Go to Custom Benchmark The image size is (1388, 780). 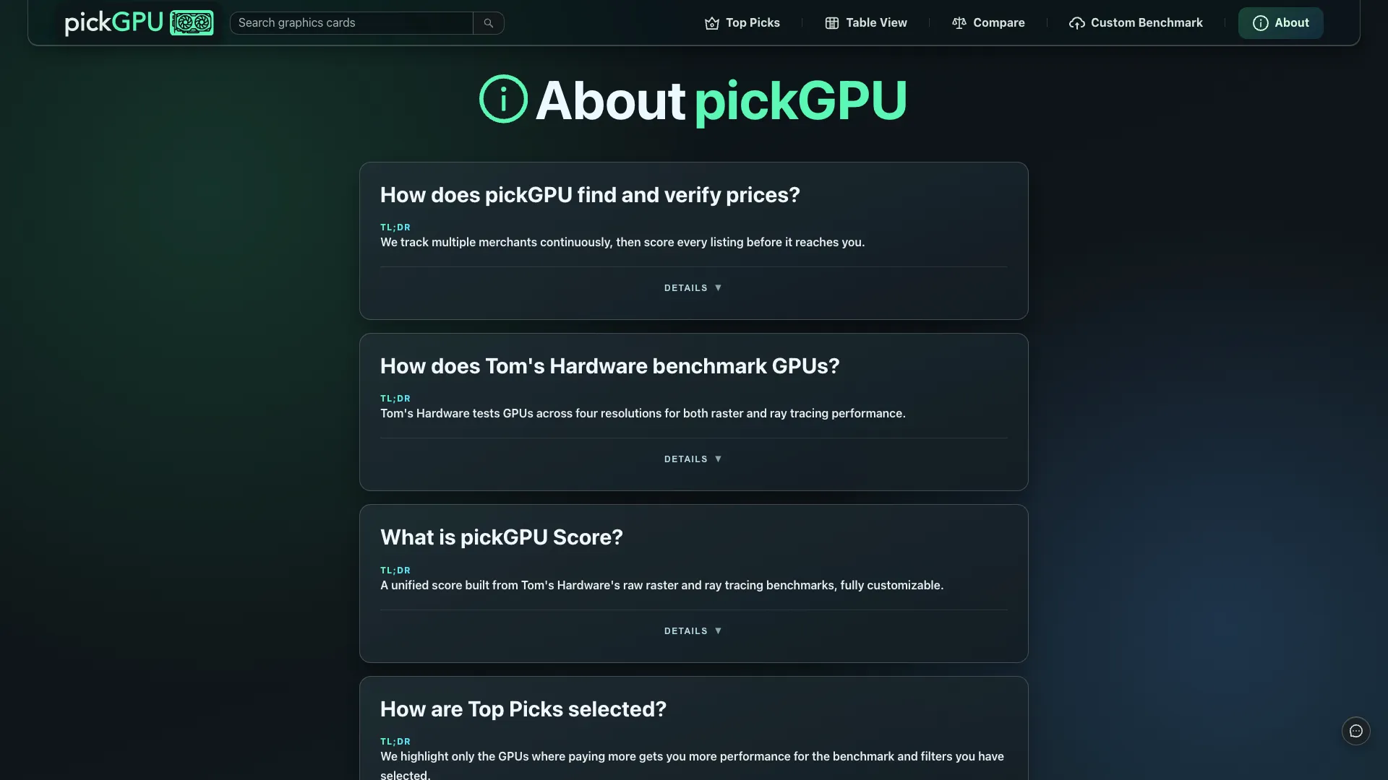click(1136, 23)
